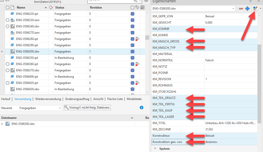The width and height of the screenshot is (263, 152).
Task: Click the edit properties pencil icon
Action: [x=255, y=9]
